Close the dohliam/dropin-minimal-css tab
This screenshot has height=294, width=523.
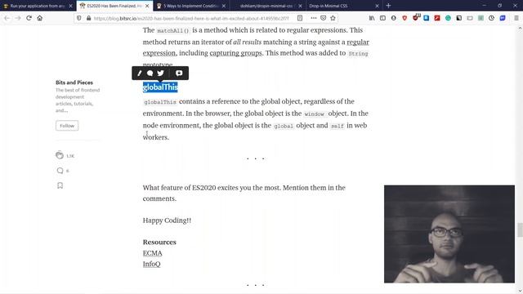[300, 6]
